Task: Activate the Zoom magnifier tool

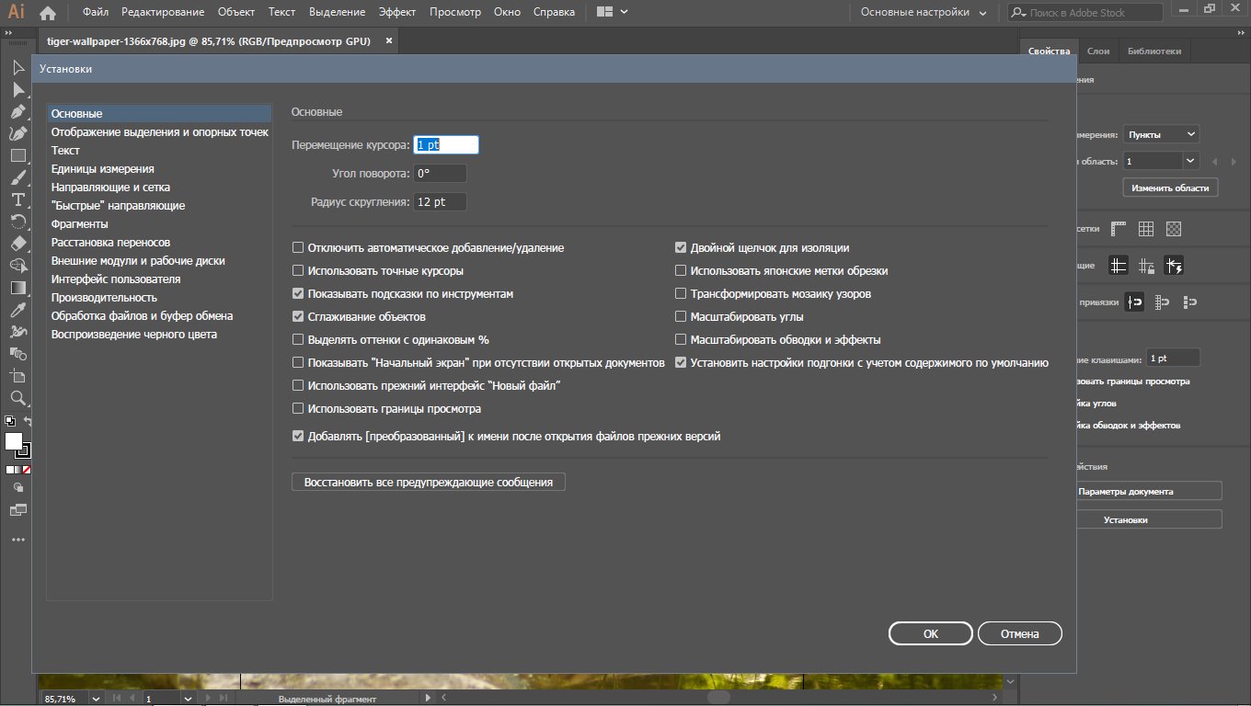Action: click(17, 398)
